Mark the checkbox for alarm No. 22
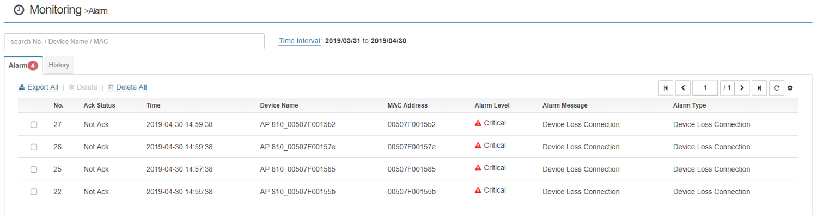 point(34,192)
